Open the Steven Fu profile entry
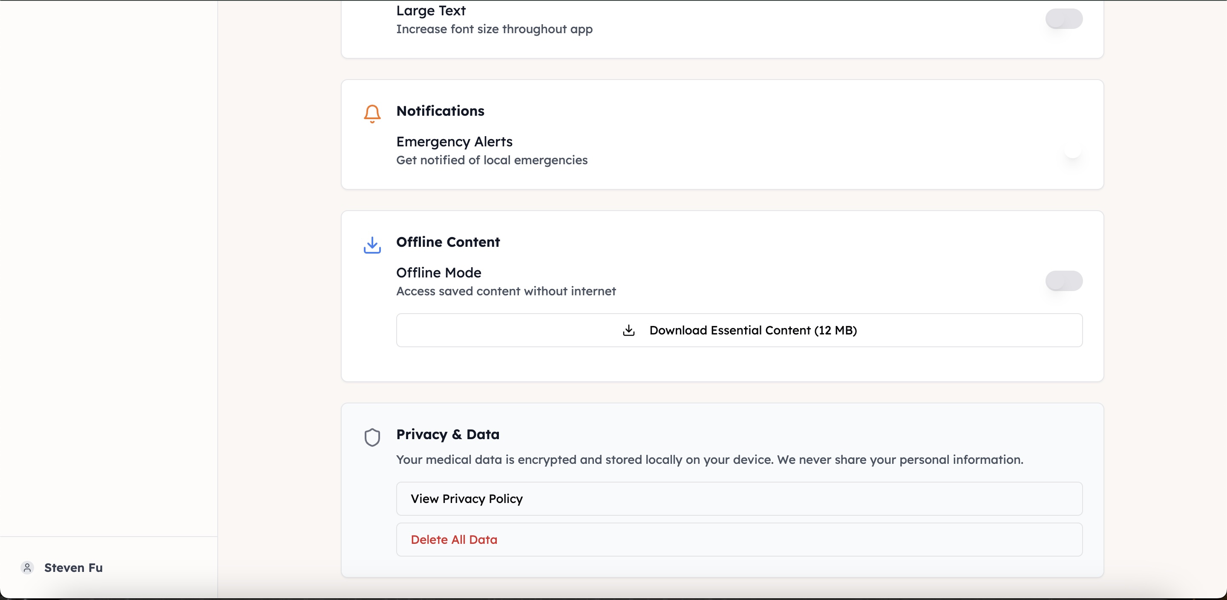 pyautogui.click(x=73, y=568)
